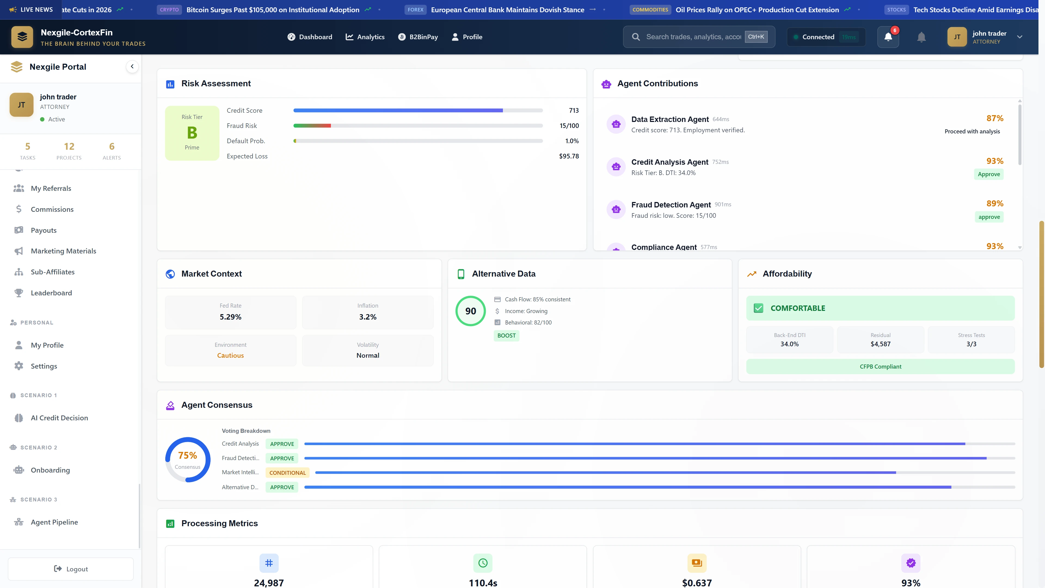
Task: Toggle the BOOST badge in Alternative Data
Action: pyautogui.click(x=506, y=336)
